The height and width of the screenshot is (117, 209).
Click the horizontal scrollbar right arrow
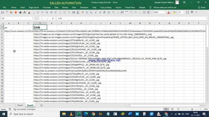point(205,105)
